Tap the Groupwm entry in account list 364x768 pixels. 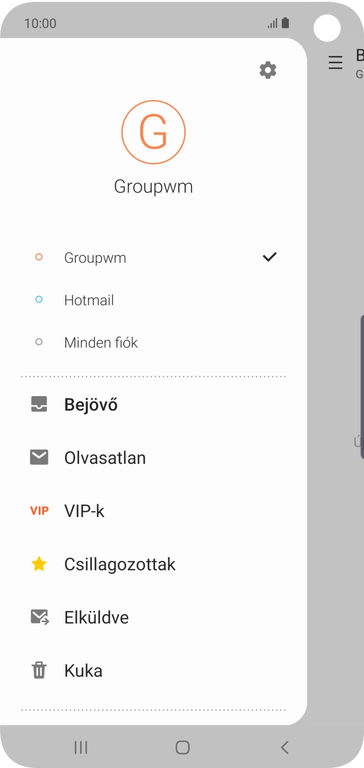pyautogui.click(x=95, y=257)
